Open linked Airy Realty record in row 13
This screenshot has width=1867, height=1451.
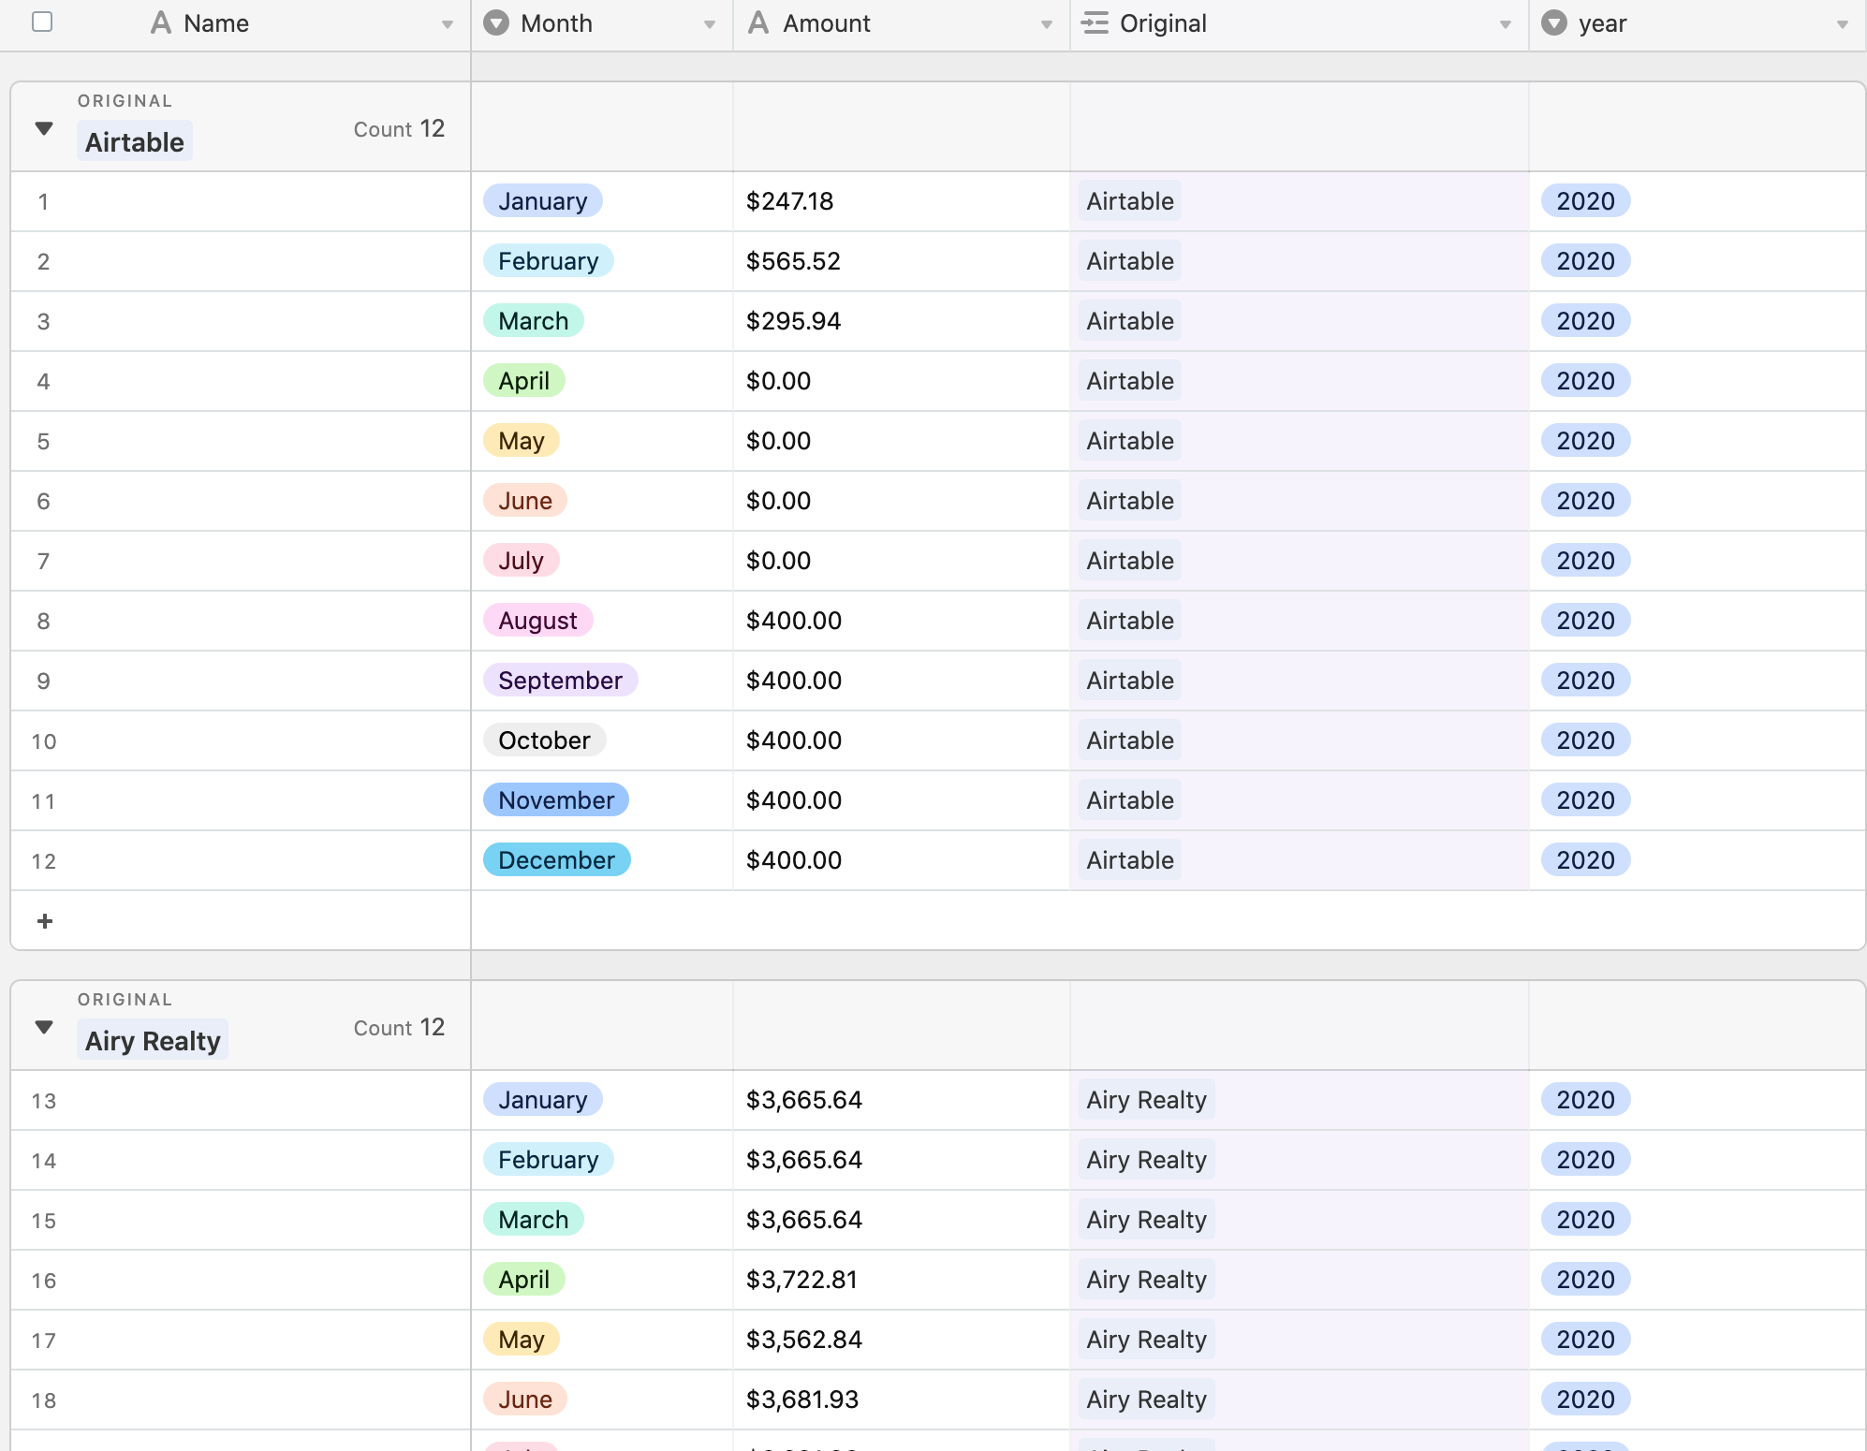coord(1146,1099)
